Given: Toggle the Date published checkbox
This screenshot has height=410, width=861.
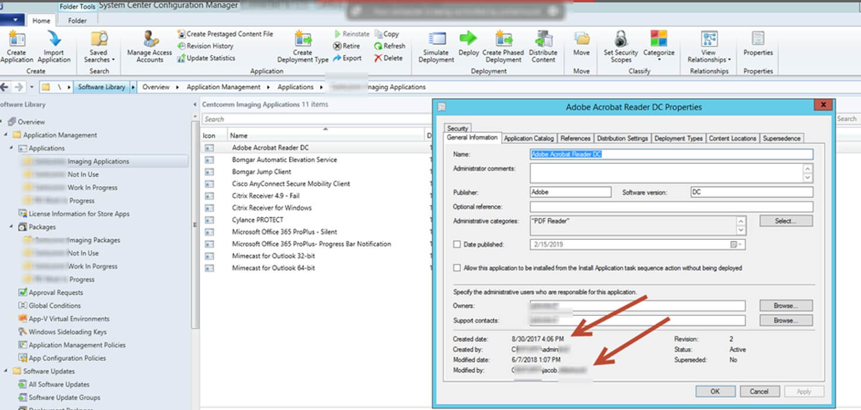Looking at the screenshot, I should 457,244.
